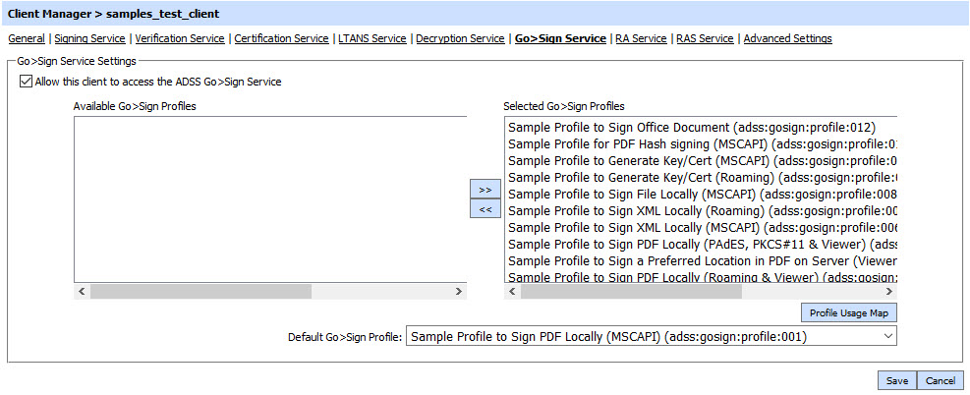This screenshot has height=395, width=970.
Task: Select Sample Profile to Sign Office Document
Action: 691,128
